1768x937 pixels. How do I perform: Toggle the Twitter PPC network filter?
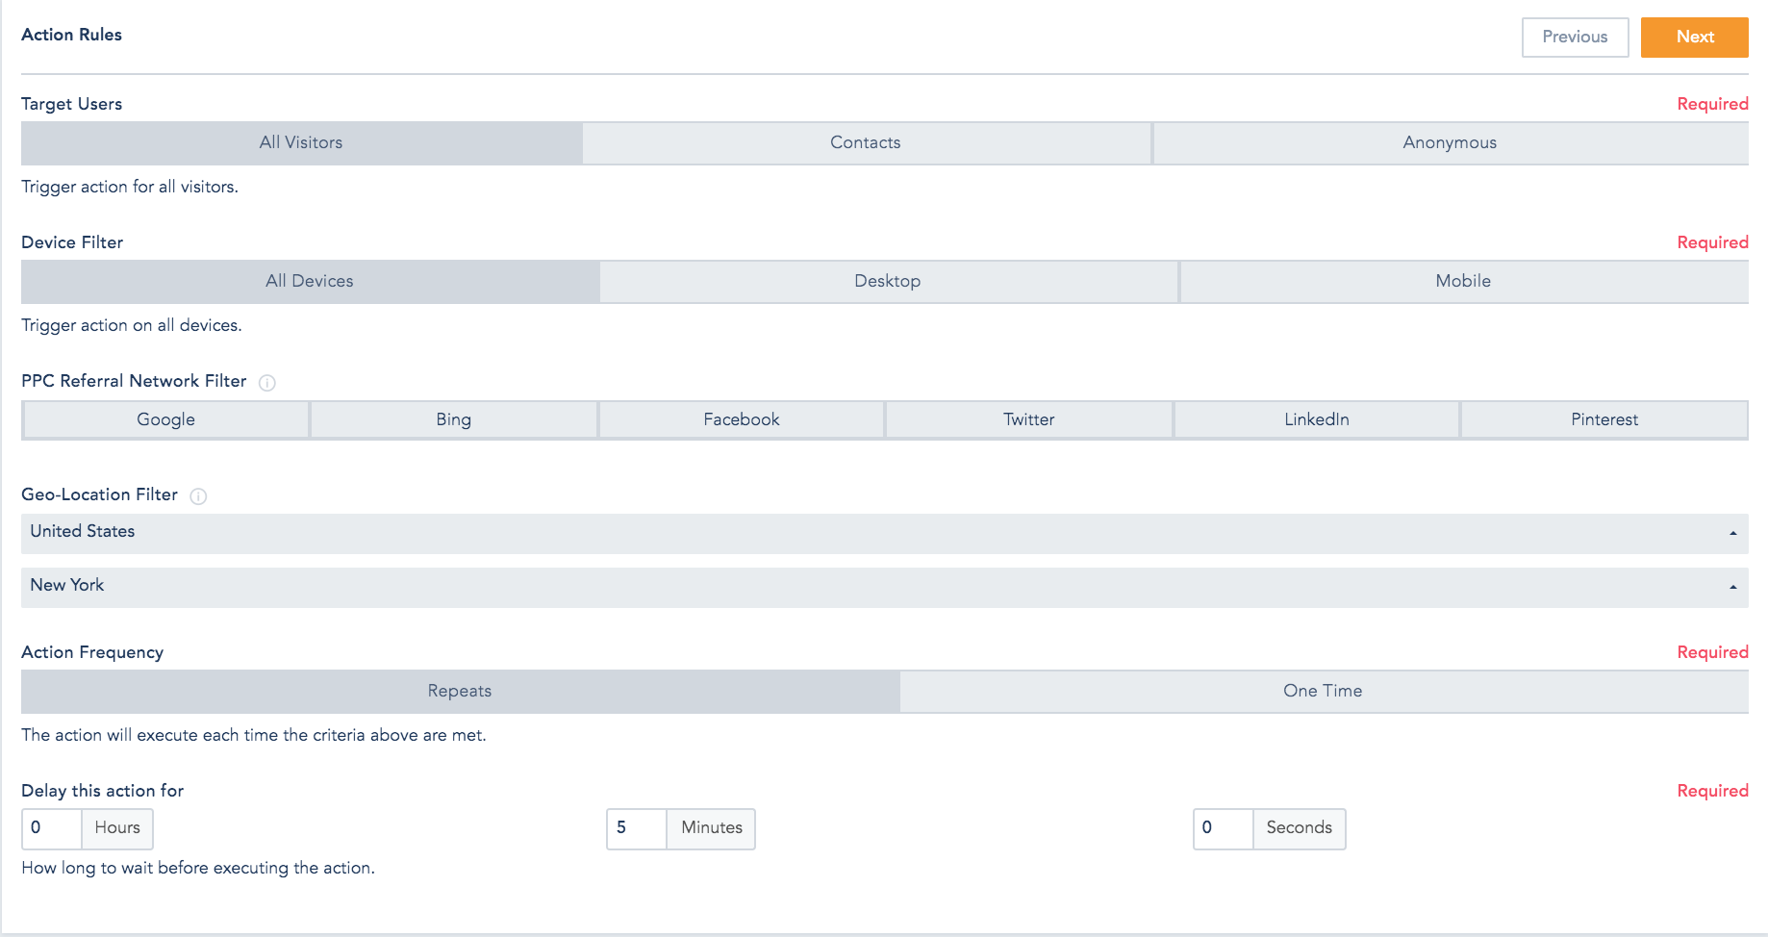pos(1028,419)
